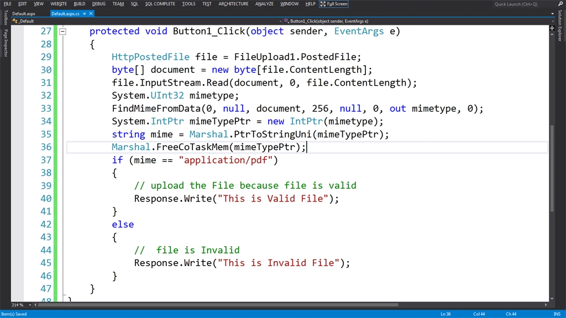Image resolution: width=566 pixels, height=318 pixels.
Task: Toggle Full Screen mode button
Action: pos(333,4)
